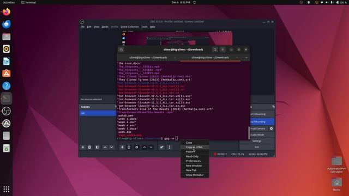
Task: Click the 'wahab.pem' file name in terminal
Action: (126, 115)
